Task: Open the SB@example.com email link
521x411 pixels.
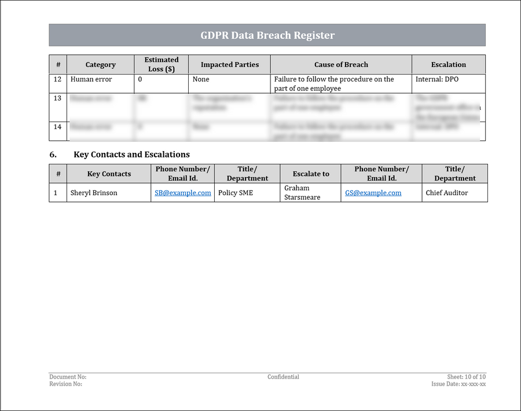Action: coord(182,193)
